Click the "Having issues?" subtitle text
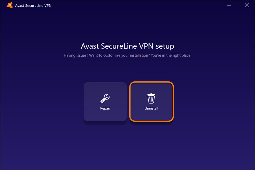This screenshot has height=170, width=255. [76, 55]
